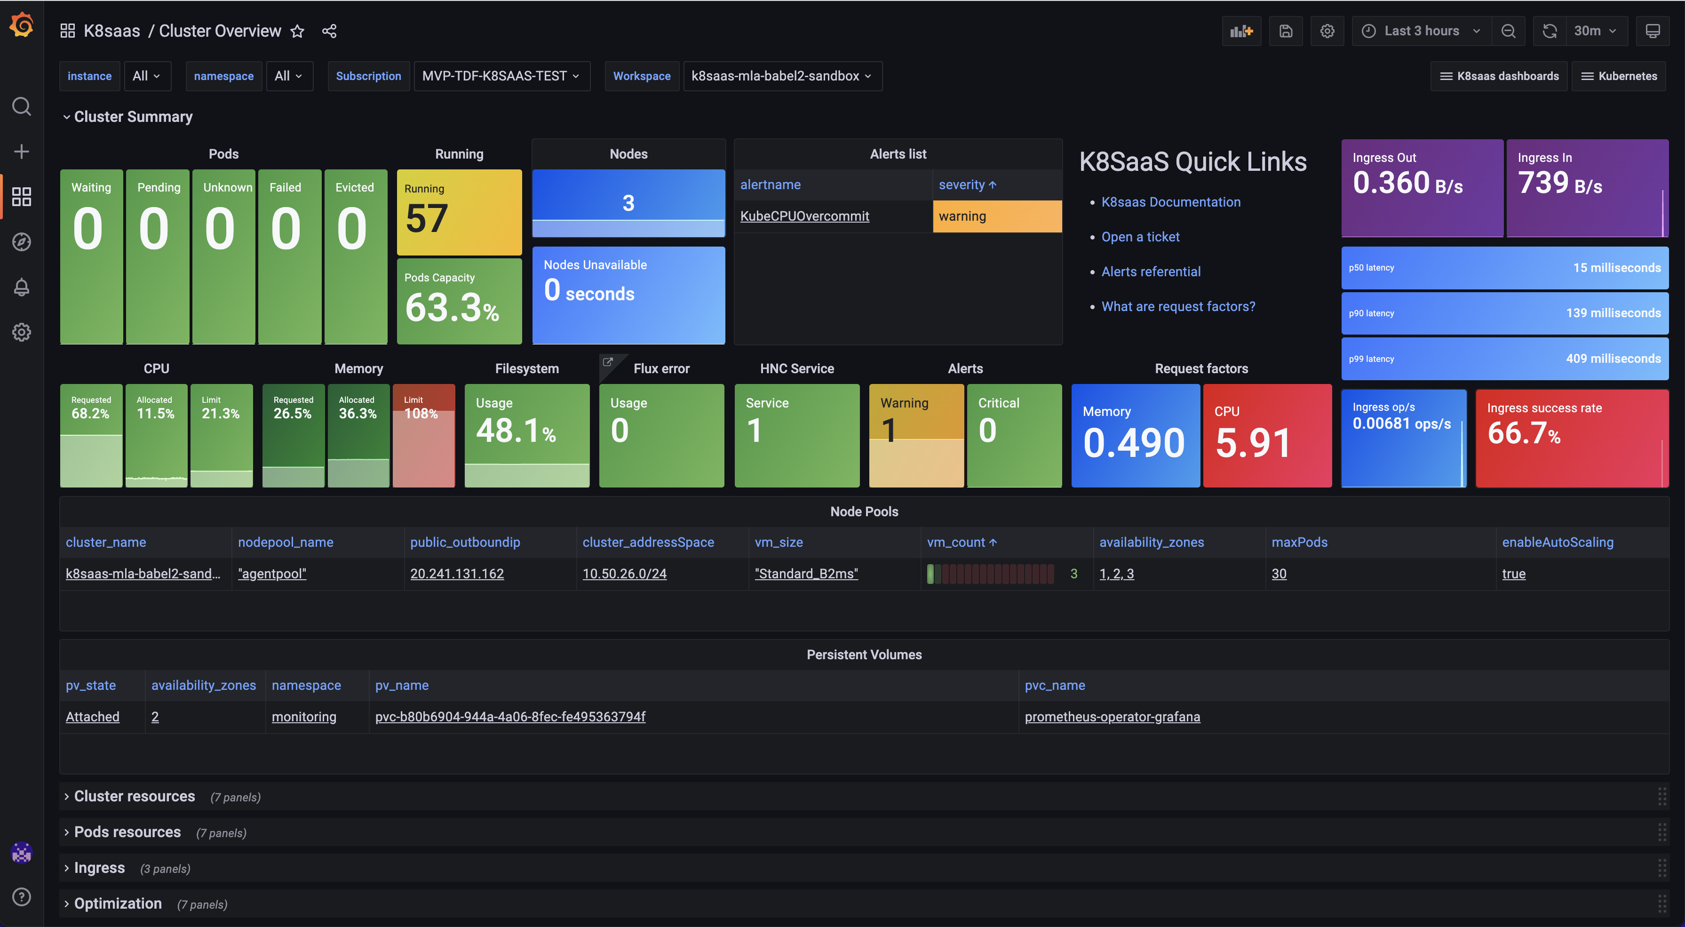This screenshot has width=1685, height=927.
Task: Open the Workspace k8saas-mla-babel2-sandbox dropdown
Action: 782,76
